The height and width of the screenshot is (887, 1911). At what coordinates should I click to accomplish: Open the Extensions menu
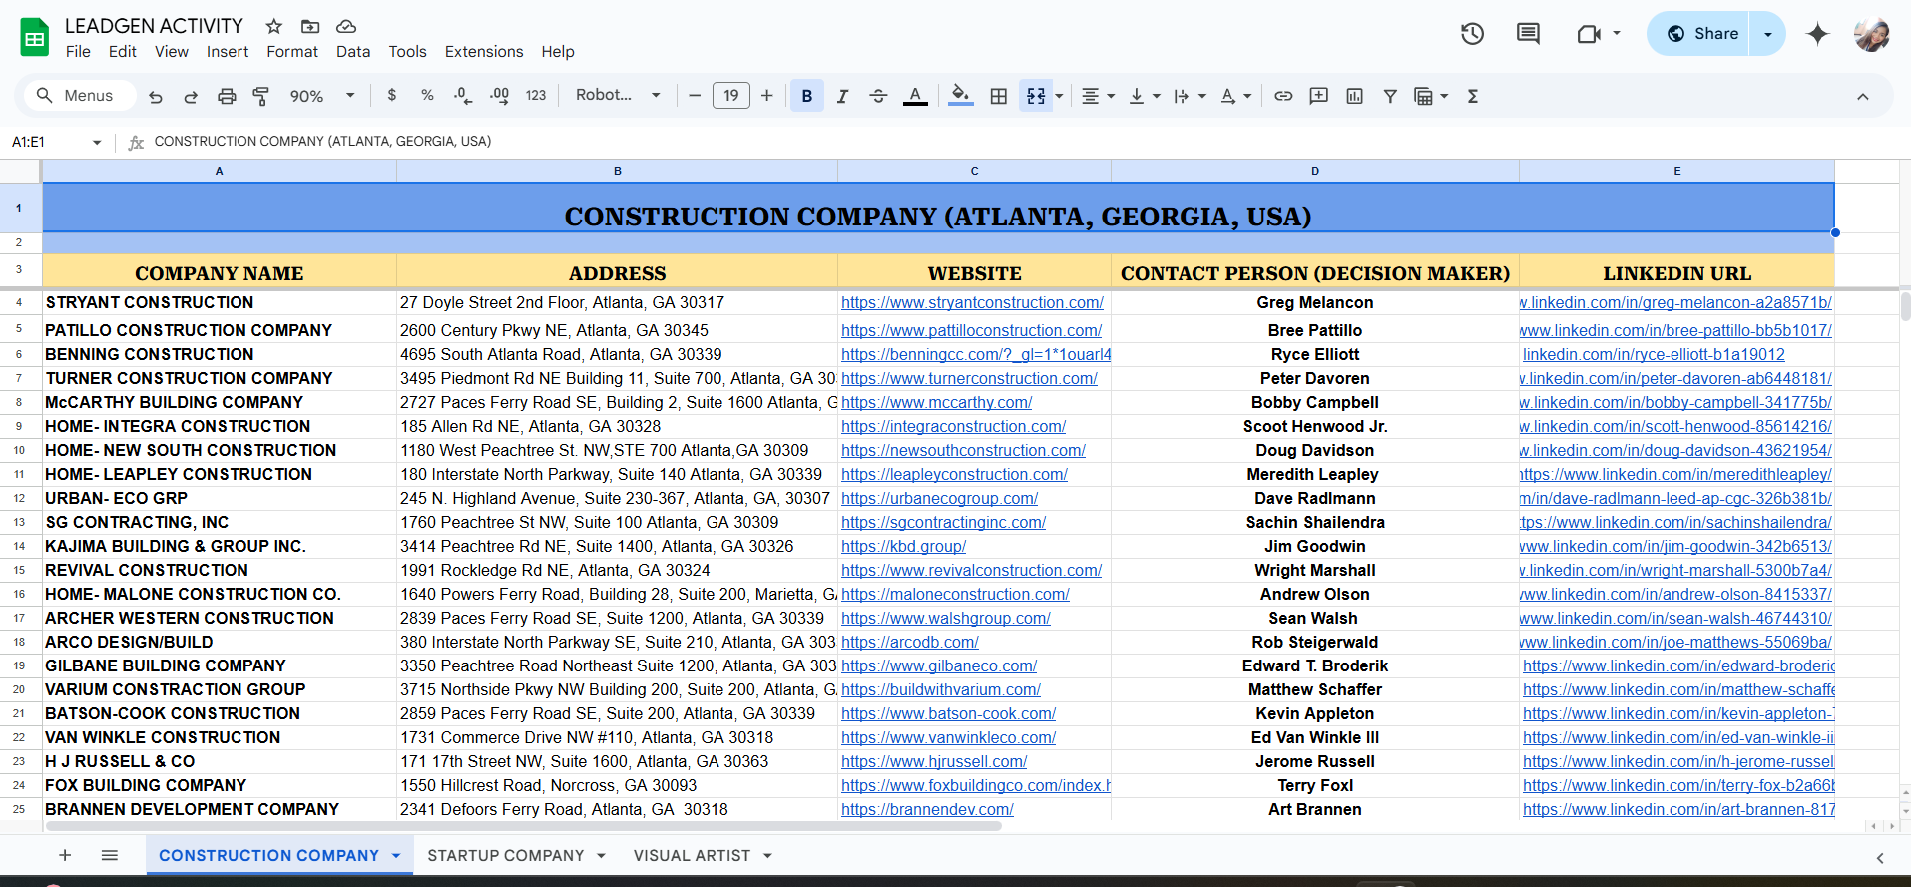click(484, 52)
